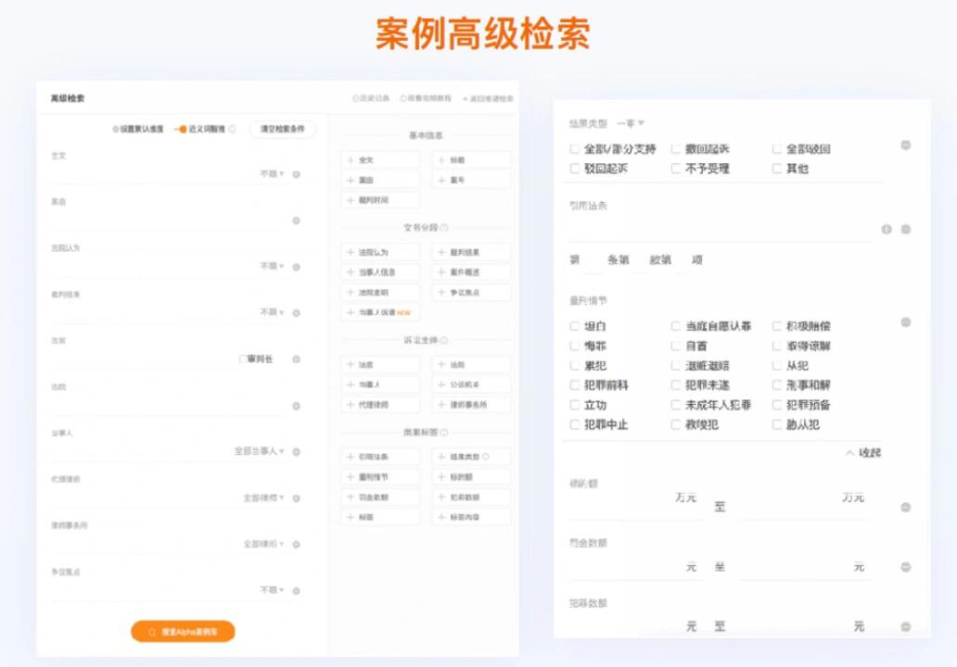Check the 审判长 checkbox

243,359
